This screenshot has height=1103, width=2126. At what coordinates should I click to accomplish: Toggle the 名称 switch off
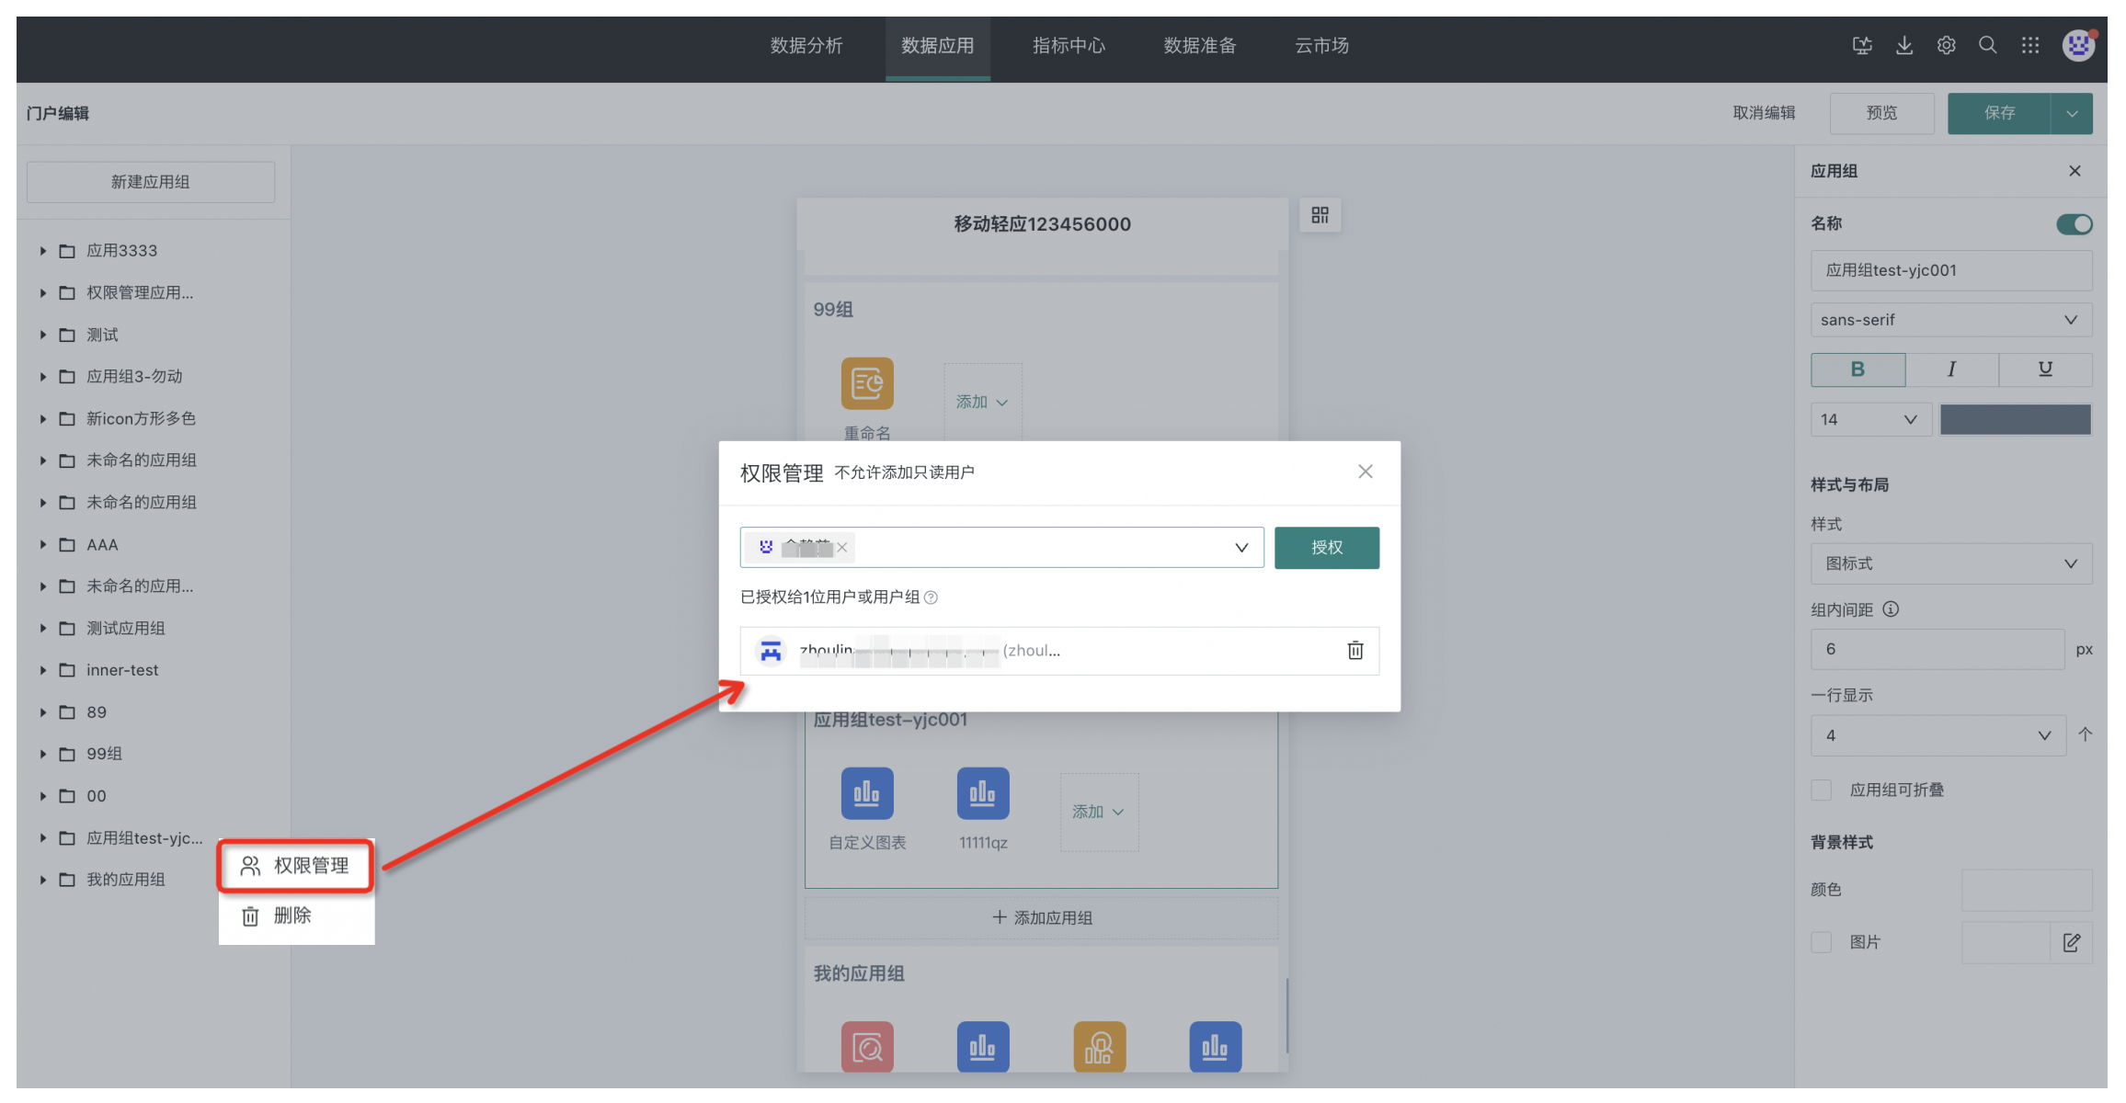pyautogui.click(x=2074, y=224)
